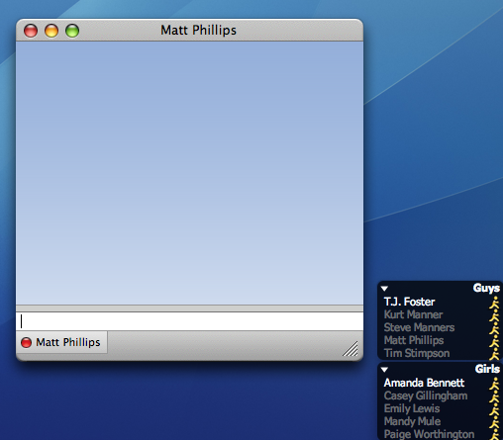The height and width of the screenshot is (440, 503).
Task: Select contact Casey Gillingham
Action: (426, 396)
